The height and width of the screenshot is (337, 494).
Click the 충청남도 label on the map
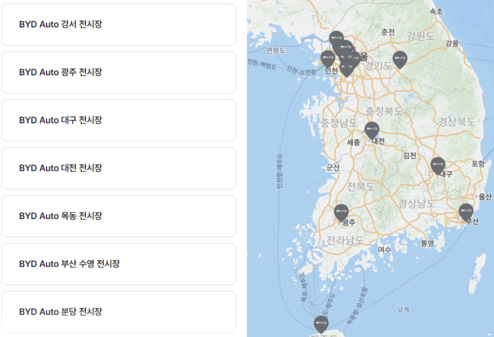[x=339, y=123]
